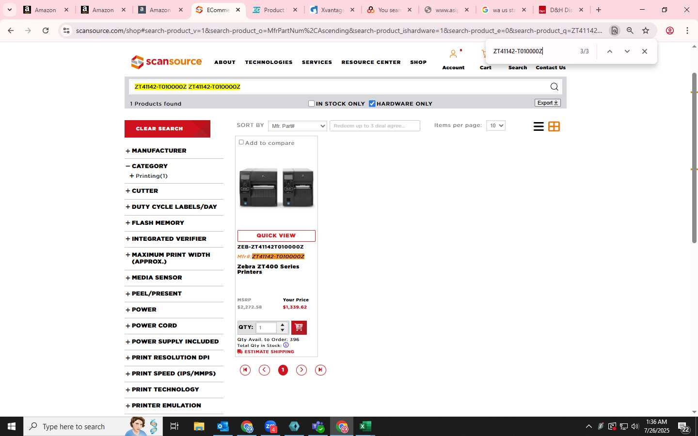Open tab search dropdown arrow
Viewport: 698px width, 436px height.
(x=9, y=10)
